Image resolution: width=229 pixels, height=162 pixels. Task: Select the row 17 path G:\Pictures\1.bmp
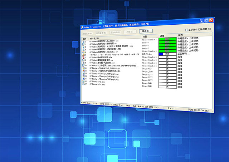[97, 84]
